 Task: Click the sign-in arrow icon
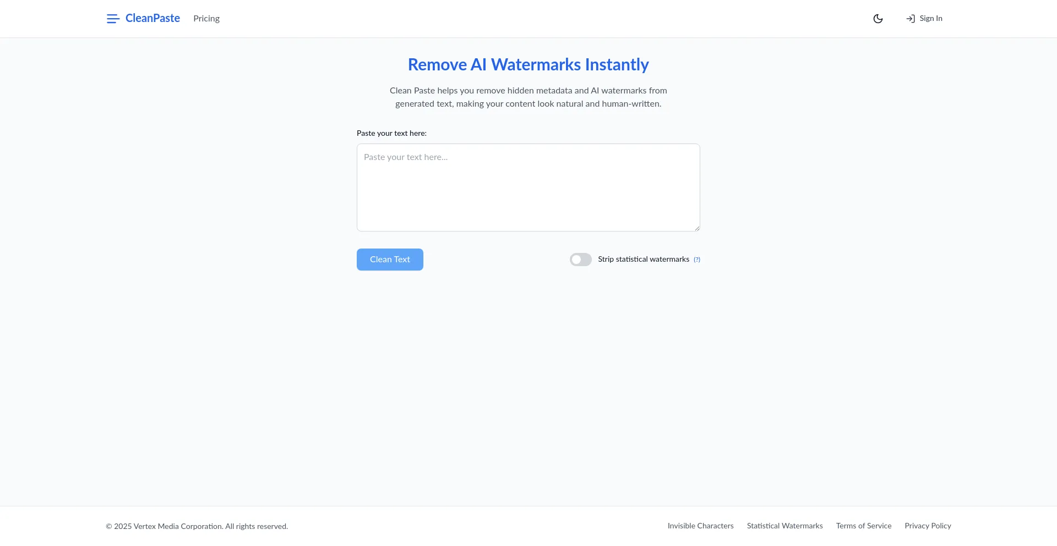[911, 19]
